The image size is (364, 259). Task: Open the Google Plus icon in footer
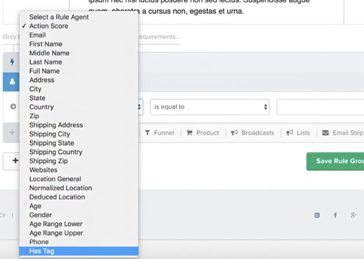[x=353, y=215]
